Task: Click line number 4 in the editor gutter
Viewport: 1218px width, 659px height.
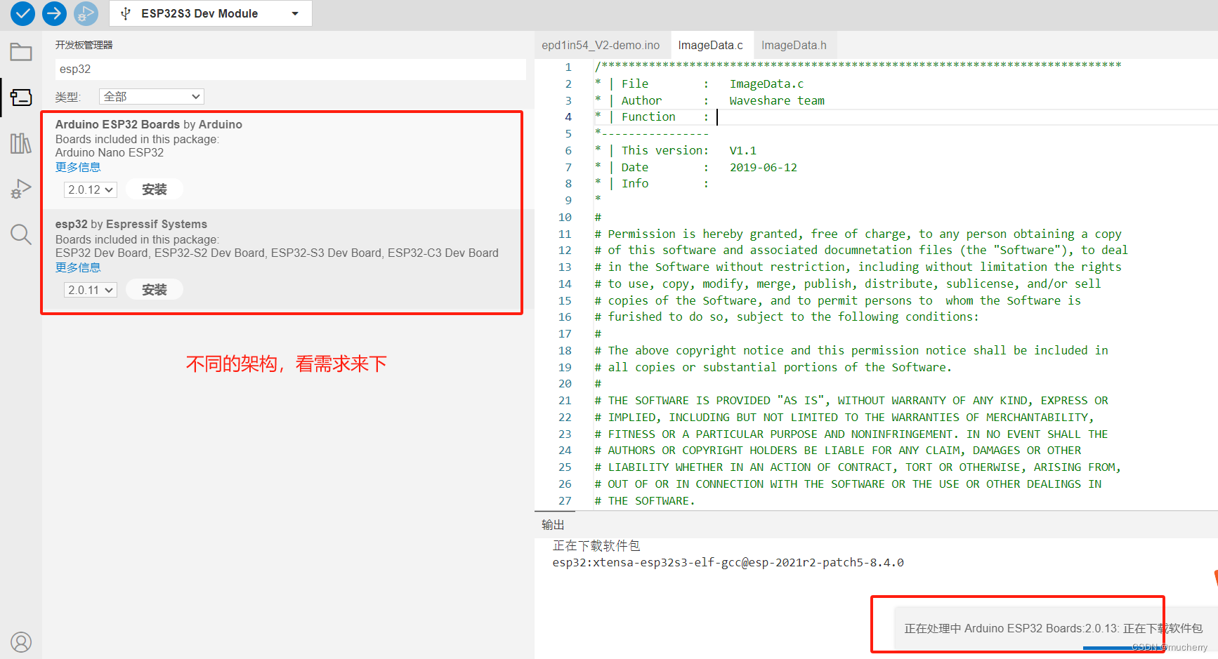Action: (568, 117)
